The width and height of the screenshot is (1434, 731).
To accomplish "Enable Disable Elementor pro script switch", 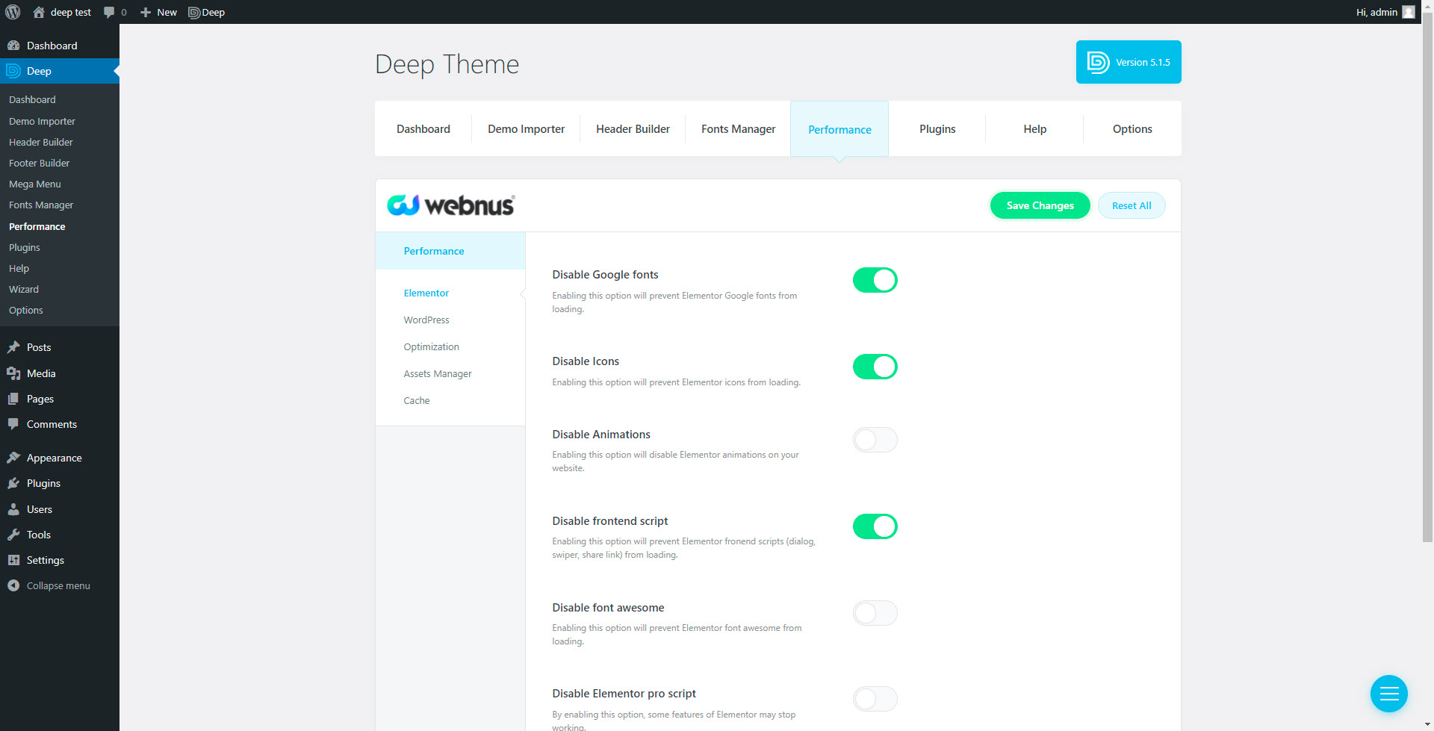I will pos(875,699).
